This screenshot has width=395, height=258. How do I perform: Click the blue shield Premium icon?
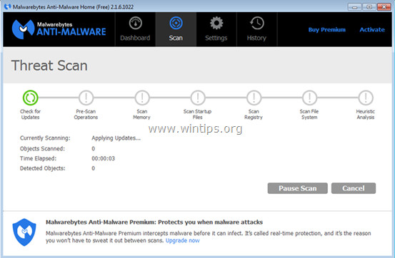tap(24, 232)
